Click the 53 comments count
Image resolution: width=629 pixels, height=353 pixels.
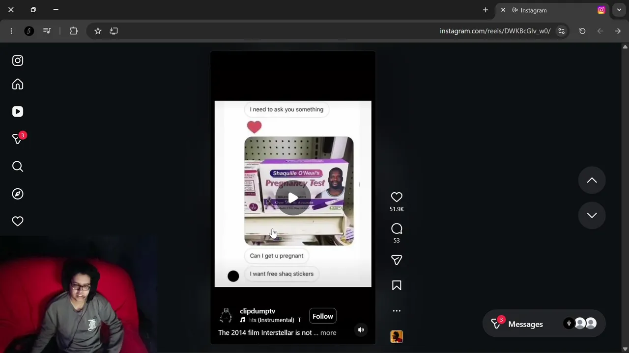coord(397,240)
